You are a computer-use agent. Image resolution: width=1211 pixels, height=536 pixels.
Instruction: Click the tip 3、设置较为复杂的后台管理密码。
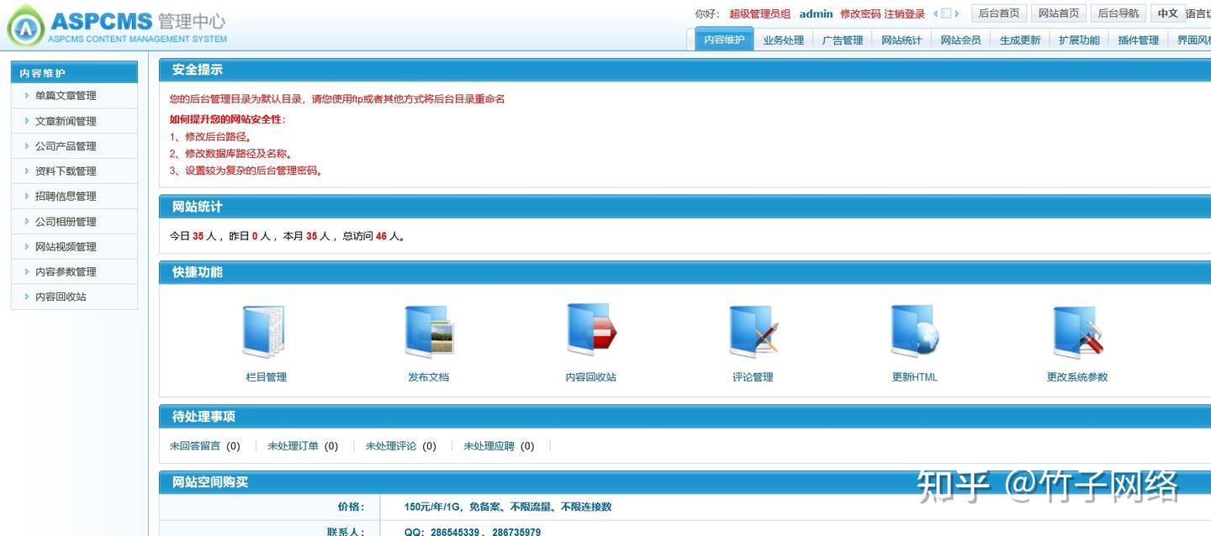pyautogui.click(x=246, y=171)
